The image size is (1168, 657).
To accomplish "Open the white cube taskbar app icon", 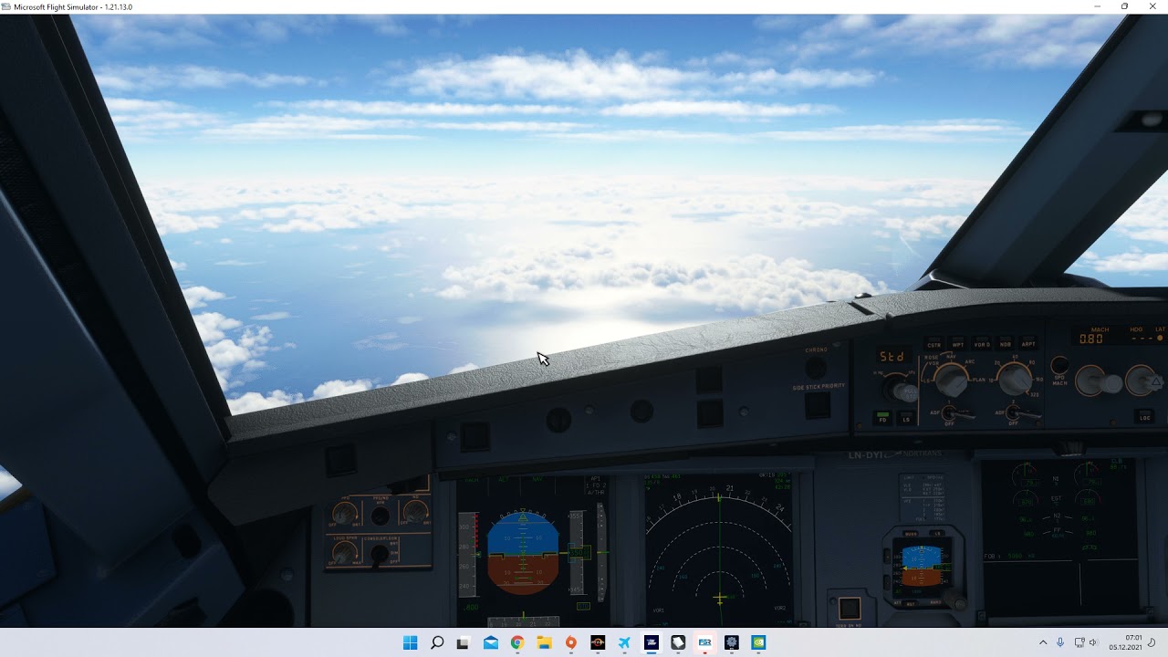I will tap(678, 642).
